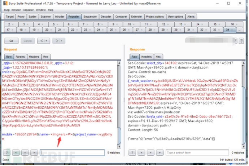Edit the target host pencil icon

[236, 41]
